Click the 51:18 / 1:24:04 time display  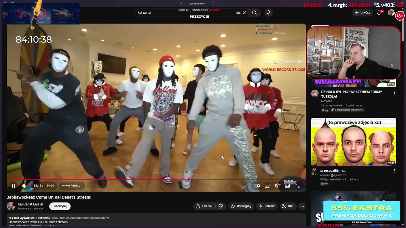tap(44, 186)
